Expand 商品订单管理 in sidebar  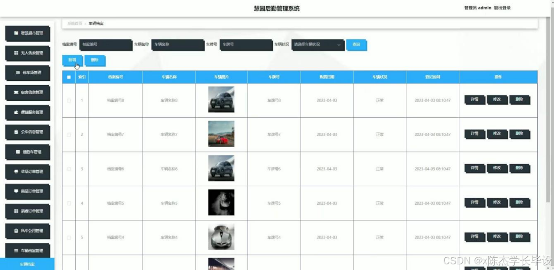pyautogui.click(x=27, y=192)
